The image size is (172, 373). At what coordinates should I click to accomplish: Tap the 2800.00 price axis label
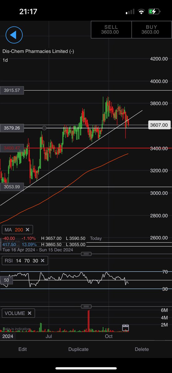click(159, 215)
